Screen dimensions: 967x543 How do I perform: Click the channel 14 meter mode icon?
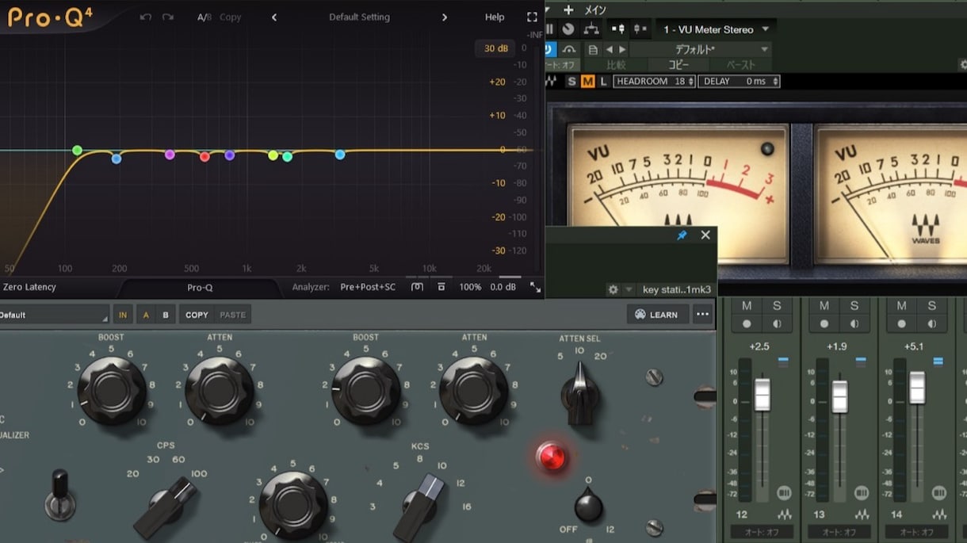point(938,493)
